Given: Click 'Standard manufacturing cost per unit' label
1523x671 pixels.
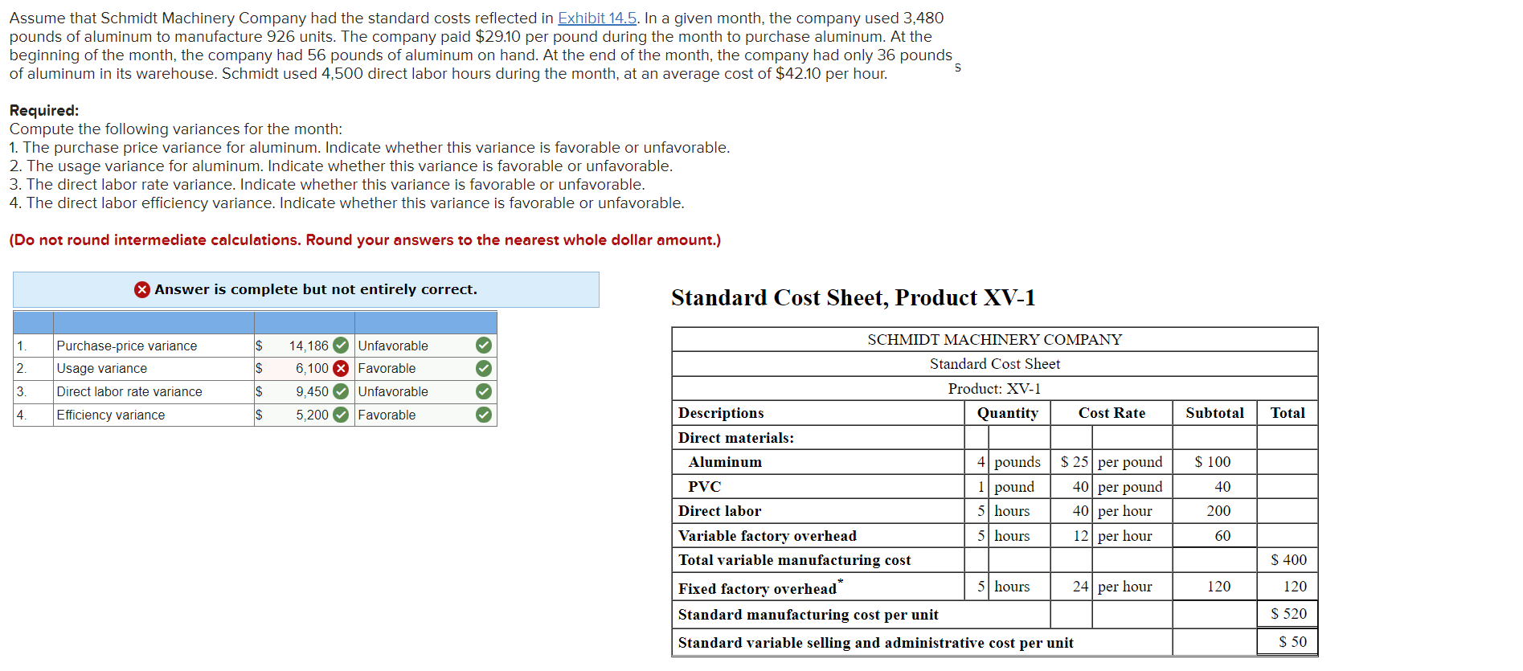Looking at the screenshot, I should 809,615.
